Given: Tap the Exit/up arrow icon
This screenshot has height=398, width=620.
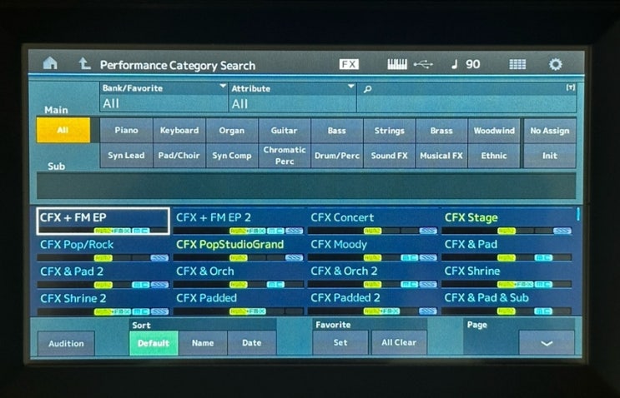Looking at the screenshot, I should tap(84, 63).
